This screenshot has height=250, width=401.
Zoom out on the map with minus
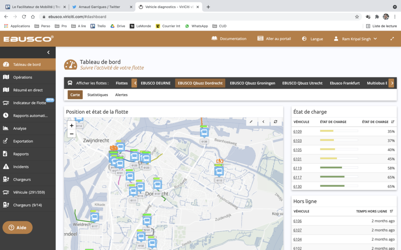click(x=72, y=134)
